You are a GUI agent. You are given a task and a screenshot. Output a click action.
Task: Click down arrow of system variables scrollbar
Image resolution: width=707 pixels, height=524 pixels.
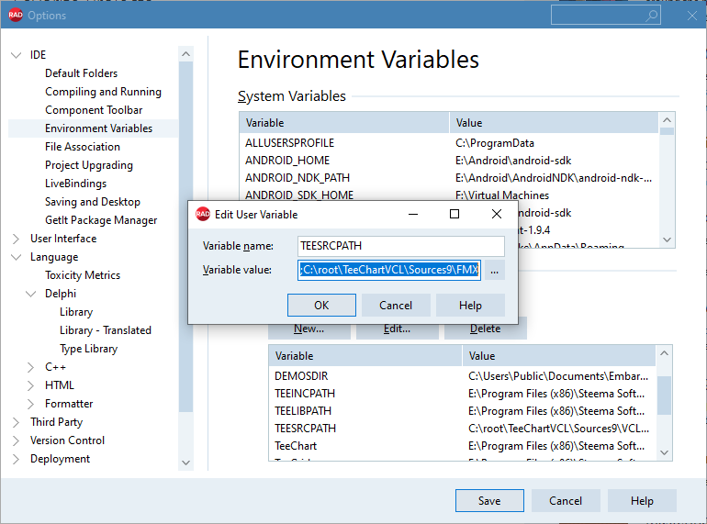668,240
